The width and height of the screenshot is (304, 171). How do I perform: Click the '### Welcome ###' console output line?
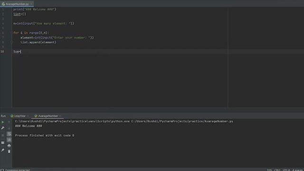pyautogui.click(x=28, y=126)
